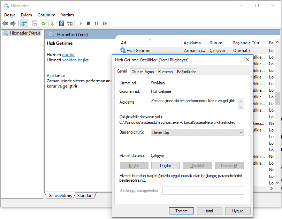Click the Hizmetler title bar gear icon
Screen dimensions: 282x219
tap(6, 6)
